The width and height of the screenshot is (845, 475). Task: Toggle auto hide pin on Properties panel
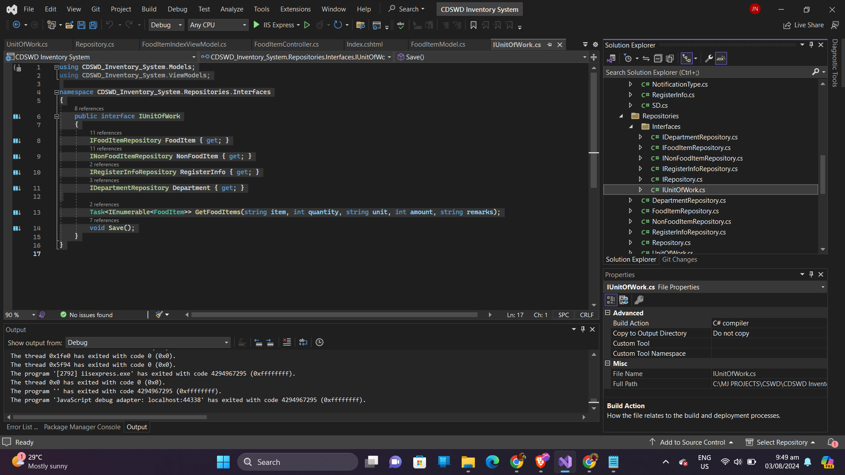pos(812,274)
